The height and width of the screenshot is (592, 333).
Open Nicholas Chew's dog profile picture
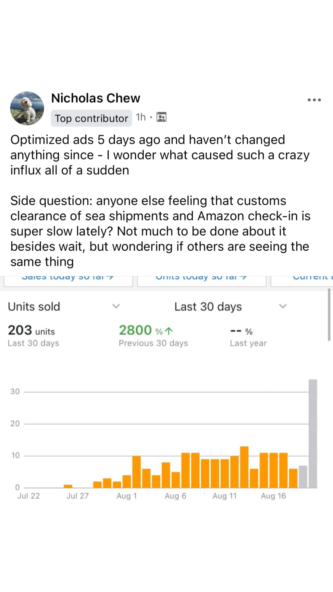(x=27, y=108)
